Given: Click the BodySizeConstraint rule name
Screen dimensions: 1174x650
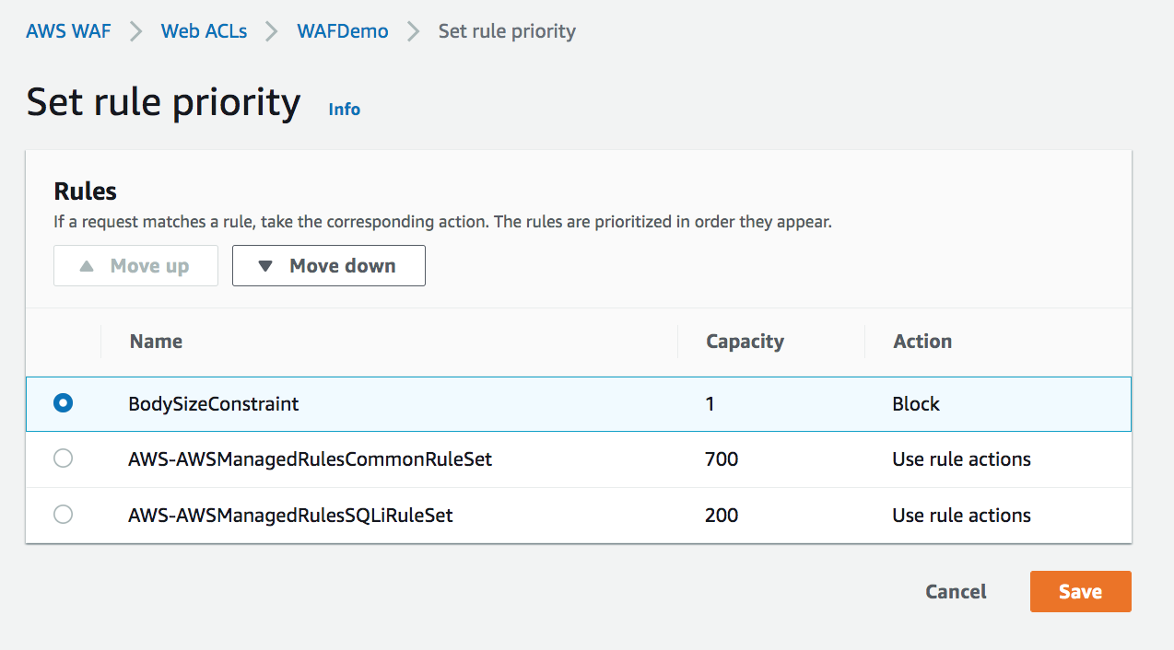Looking at the screenshot, I should [214, 403].
